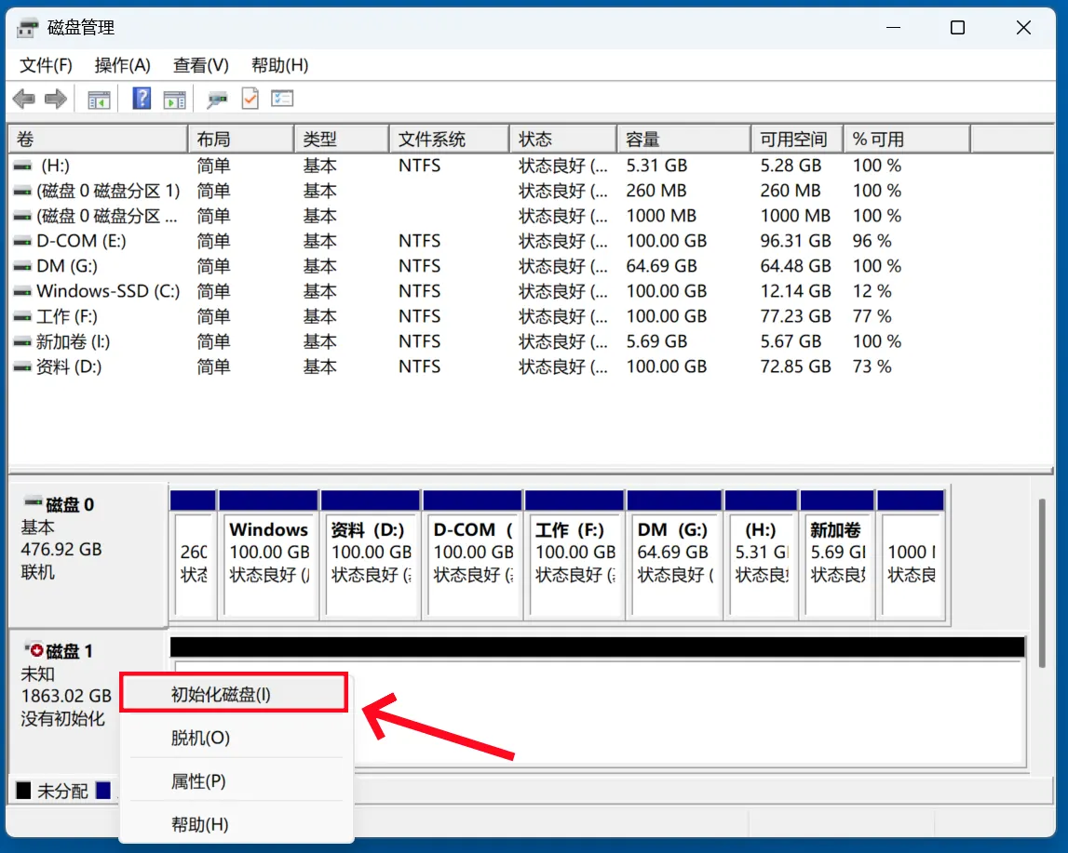Click the drive icon beside 工作 (F:) in the list
Image resolution: width=1068 pixels, height=853 pixels.
[22, 317]
